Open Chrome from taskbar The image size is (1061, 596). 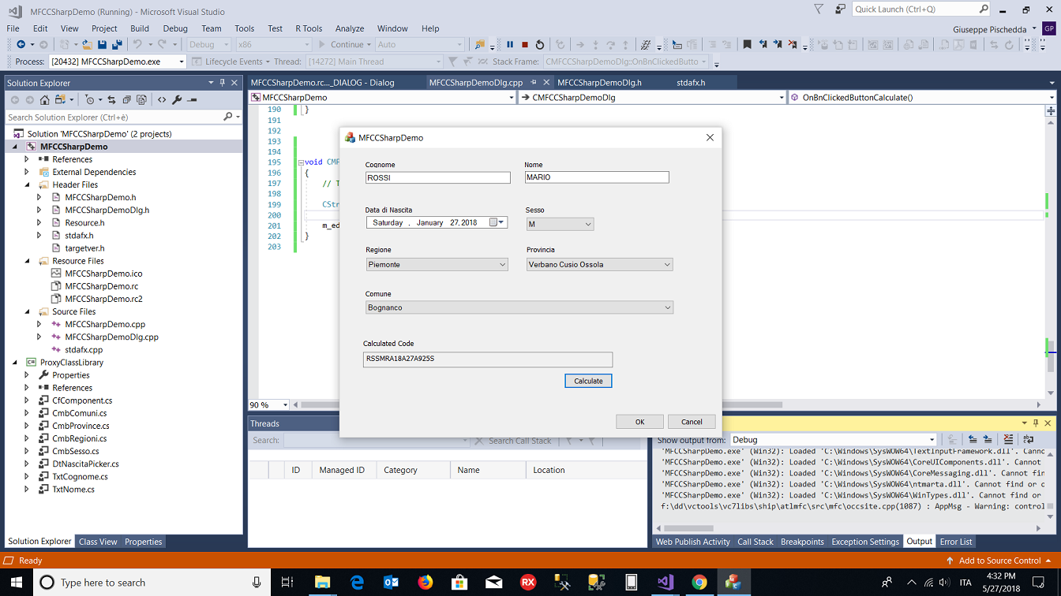tap(699, 583)
